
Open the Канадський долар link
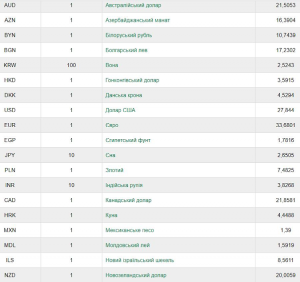(128, 200)
